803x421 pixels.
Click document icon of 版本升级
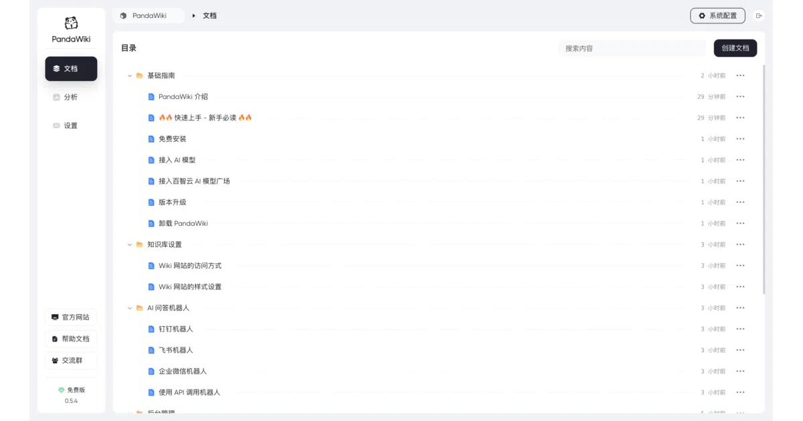[151, 202]
